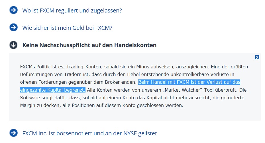Collapse the "Keine Nachschusspflicht auf den Handelskonten" heading
The image size is (265, 143).
click(x=89, y=45)
